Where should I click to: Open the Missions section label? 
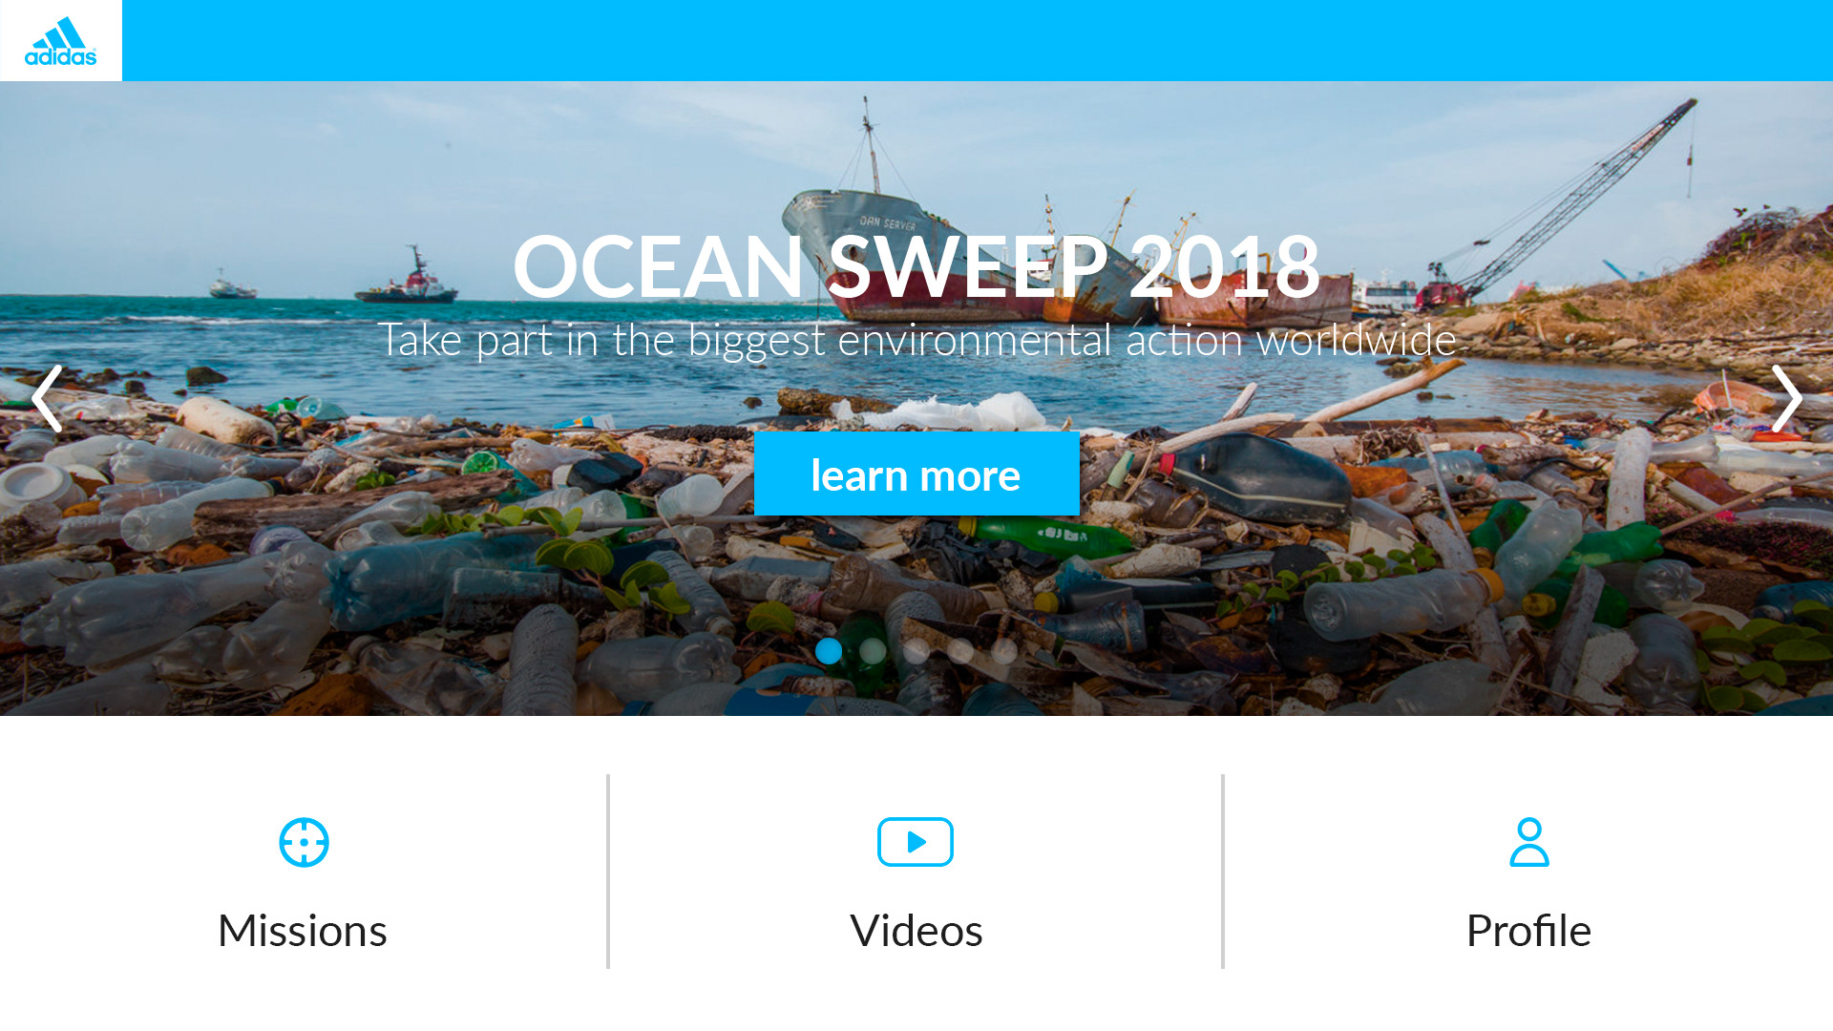303,931
